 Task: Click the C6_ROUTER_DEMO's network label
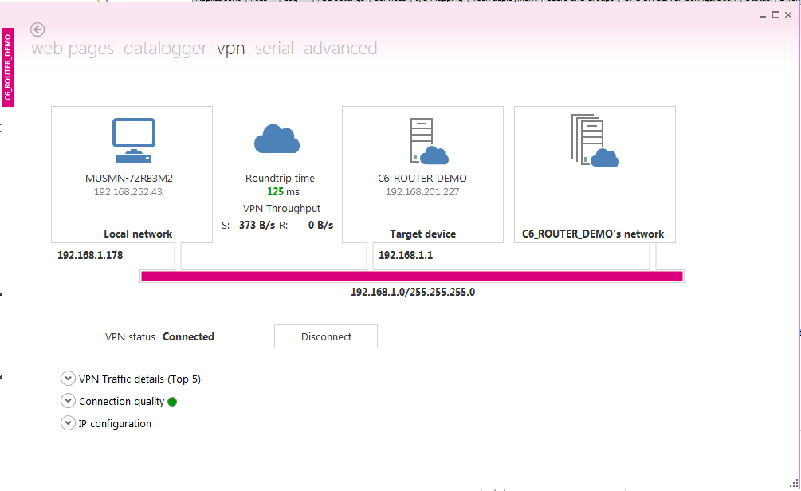(x=593, y=234)
